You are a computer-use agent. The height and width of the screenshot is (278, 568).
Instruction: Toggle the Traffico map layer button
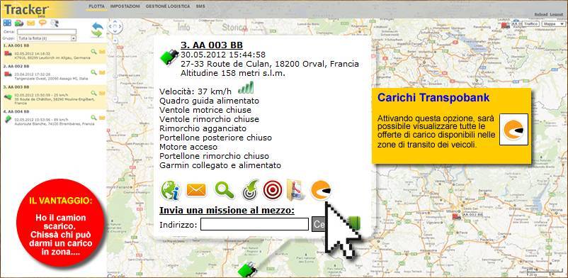coord(530,23)
